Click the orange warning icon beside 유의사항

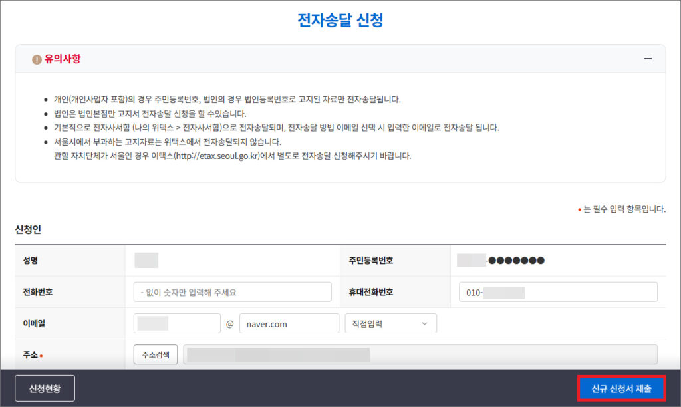37,59
